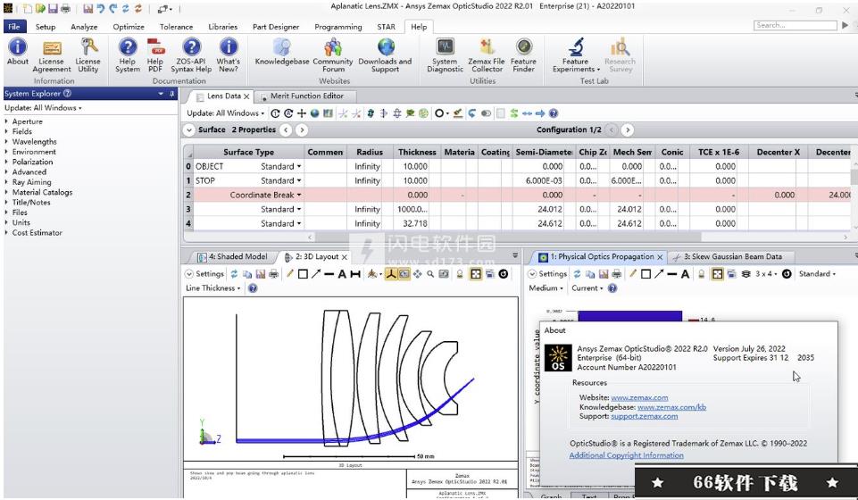Open Zemax File Collector
Screen dimensions: 858x500
coord(487,55)
